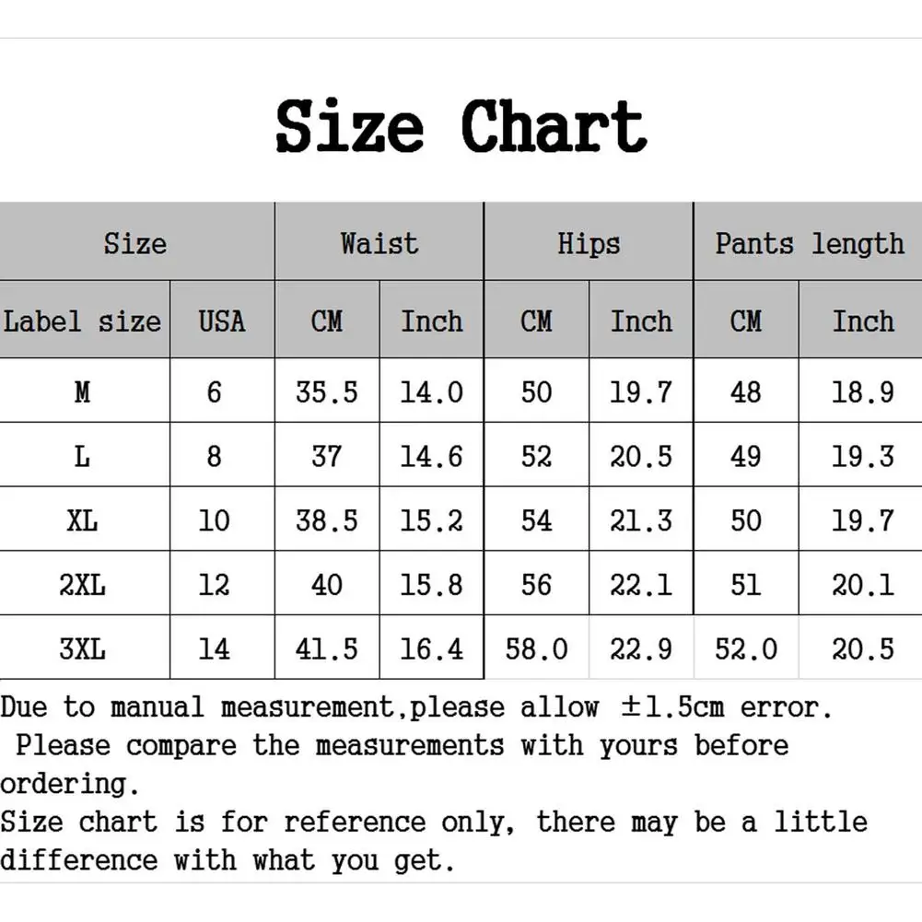Select the M label size cell

click(83, 392)
